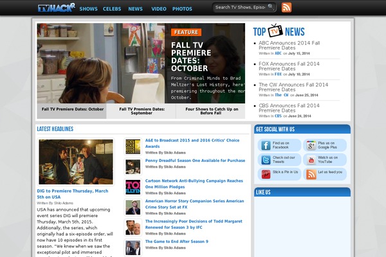
Task: Click the Like Us panel heading
Action: tap(263, 192)
